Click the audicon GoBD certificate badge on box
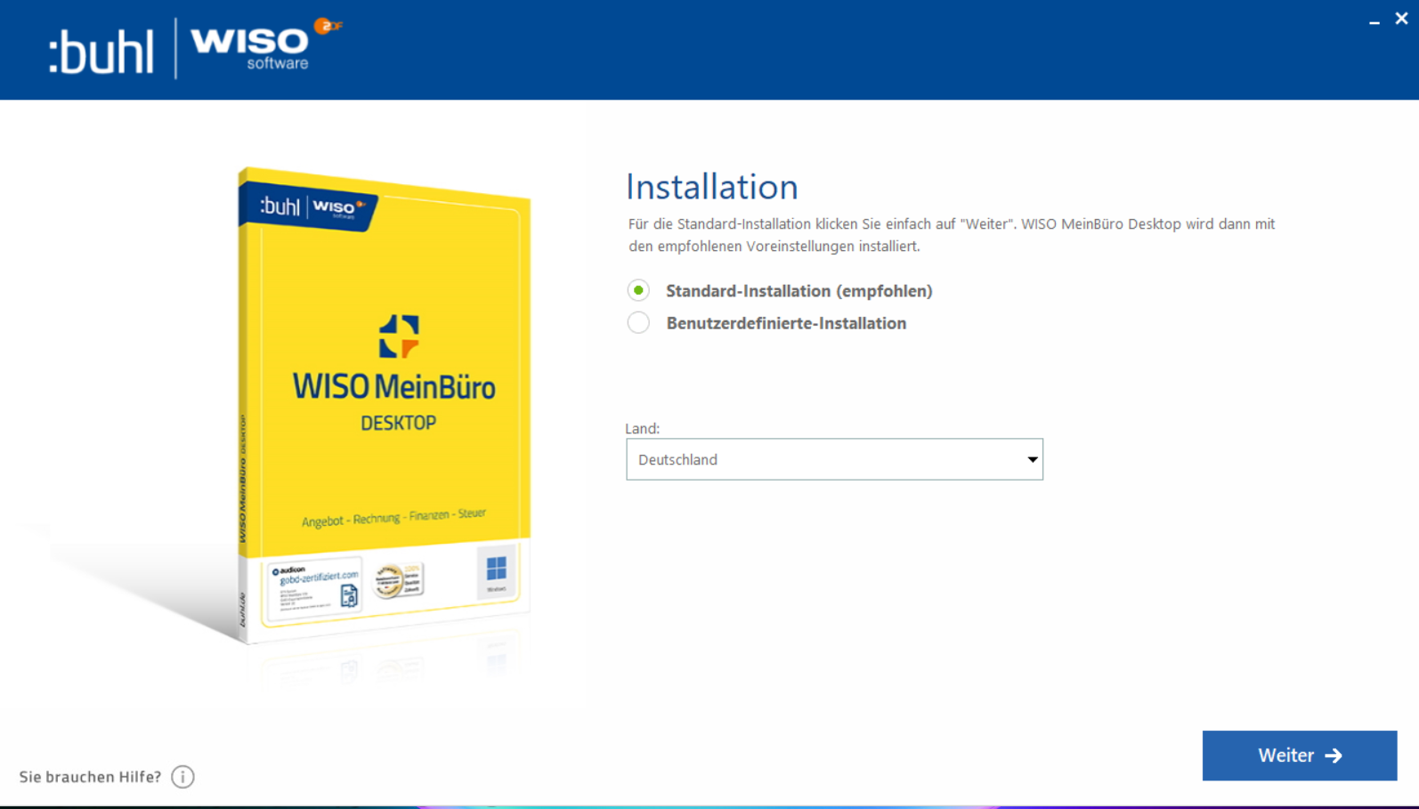The height and width of the screenshot is (809, 1419). point(315,587)
